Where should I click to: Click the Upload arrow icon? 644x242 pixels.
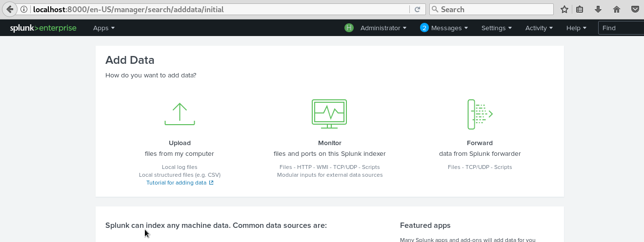180,114
